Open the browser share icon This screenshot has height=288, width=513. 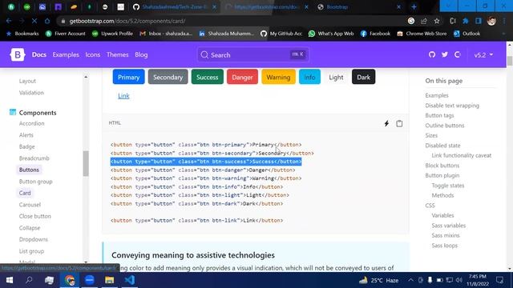(x=424, y=21)
